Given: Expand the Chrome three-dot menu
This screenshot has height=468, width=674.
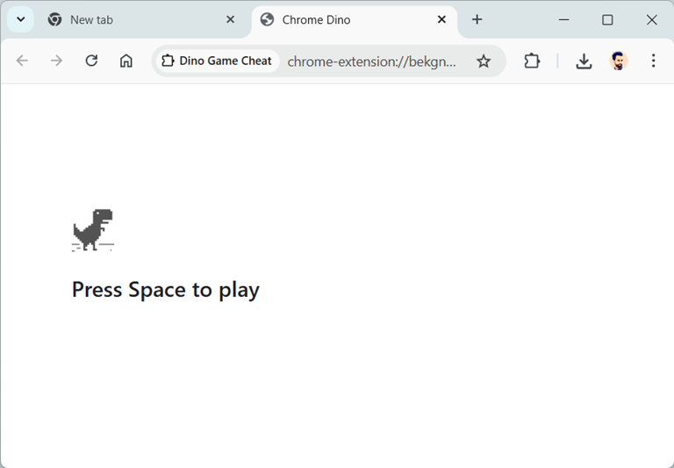Looking at the screenshot, I should pyautogui.click(x=653, y=61).
